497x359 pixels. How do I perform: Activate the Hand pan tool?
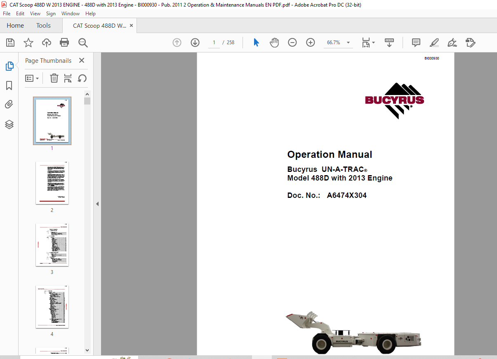(x=274, y=43)
